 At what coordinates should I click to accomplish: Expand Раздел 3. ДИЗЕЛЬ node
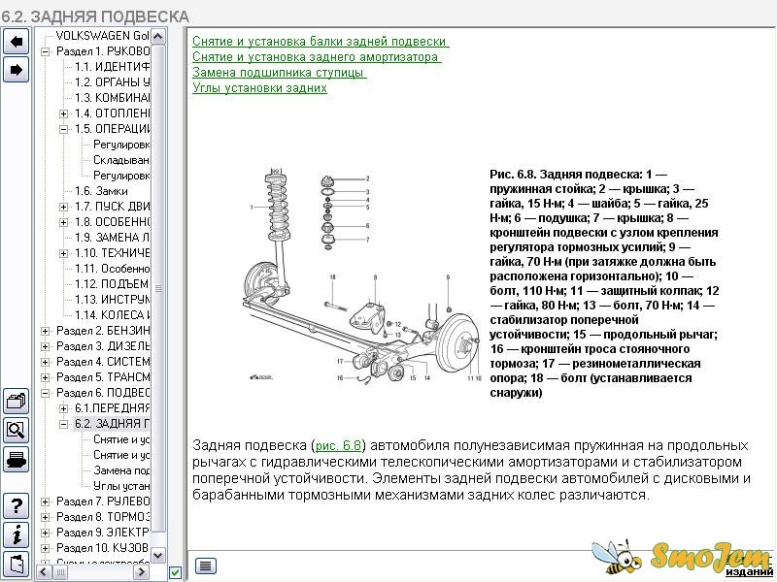click(x=45, y=346)
